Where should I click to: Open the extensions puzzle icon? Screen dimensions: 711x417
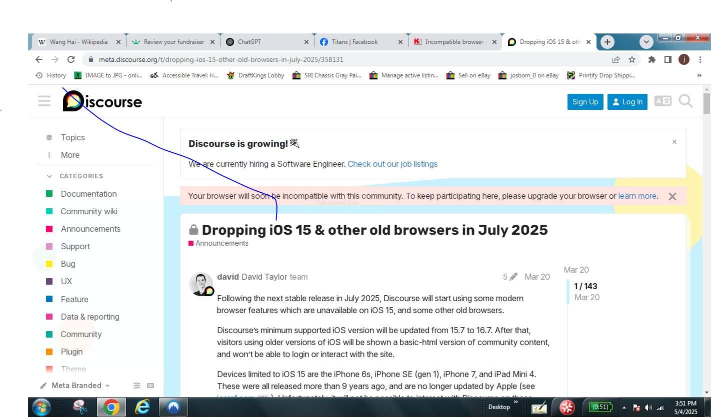651,59
